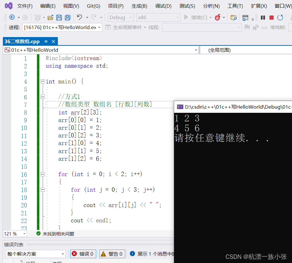The width and height of the screenshot is (292, 263).
Task: Open the (全局范围) scope selector
Action: (x=246, y=50)
